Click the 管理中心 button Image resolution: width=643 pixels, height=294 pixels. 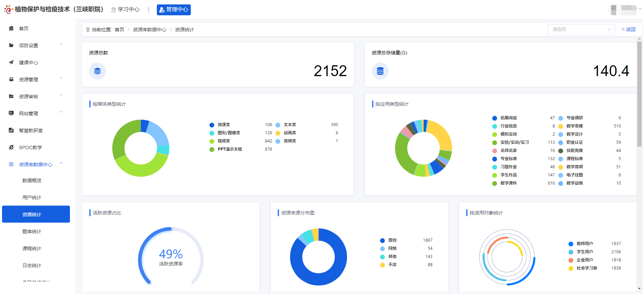tap(173, 10)
